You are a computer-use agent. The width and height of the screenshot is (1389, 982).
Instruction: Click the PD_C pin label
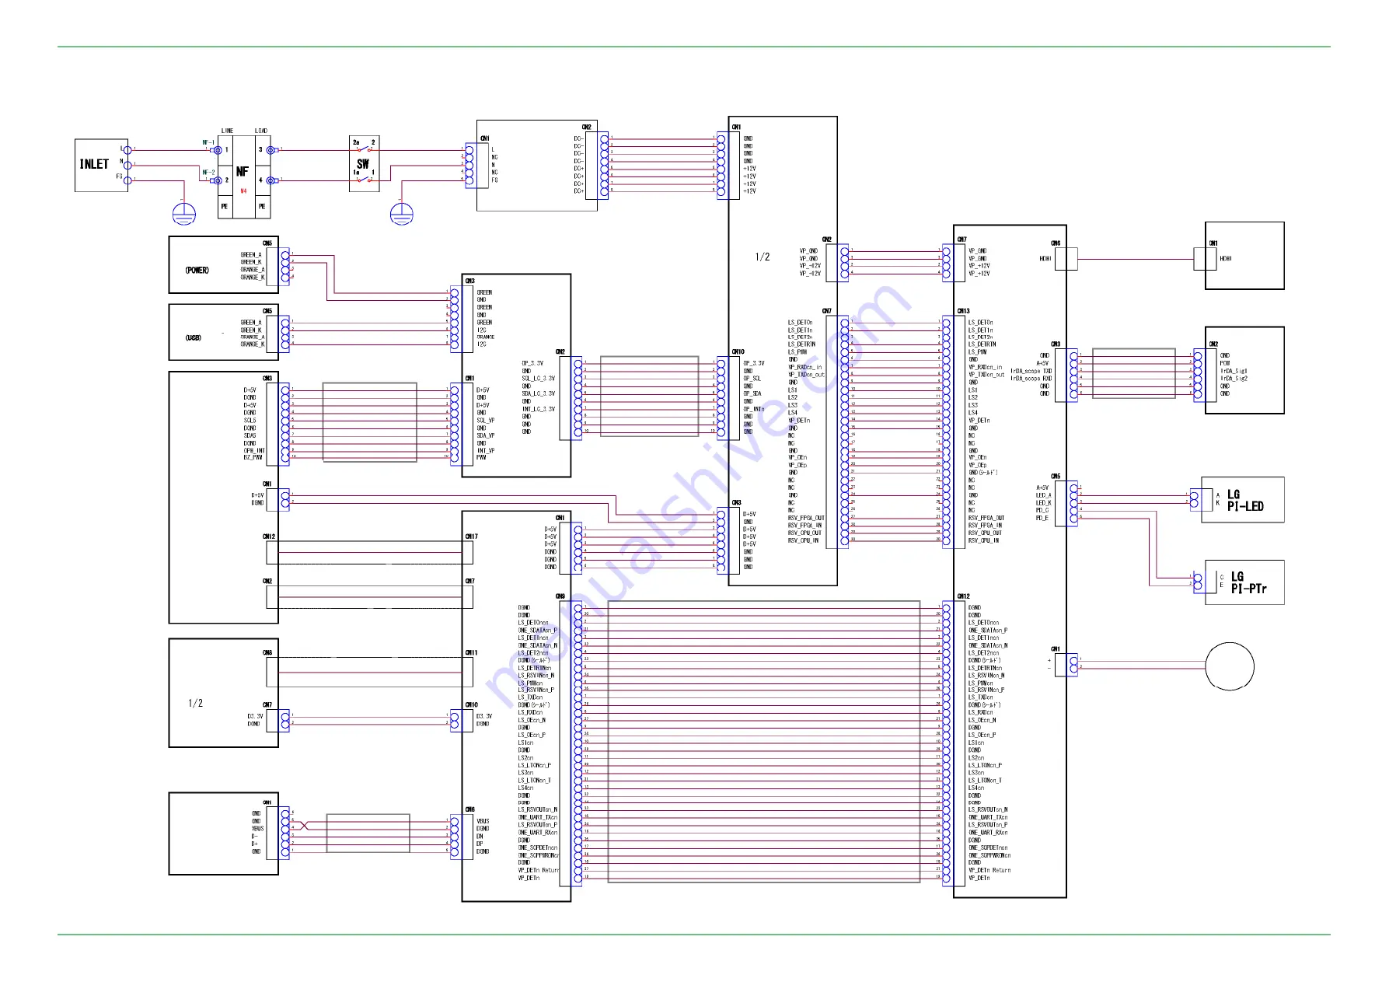click(x=1042, y=511)
